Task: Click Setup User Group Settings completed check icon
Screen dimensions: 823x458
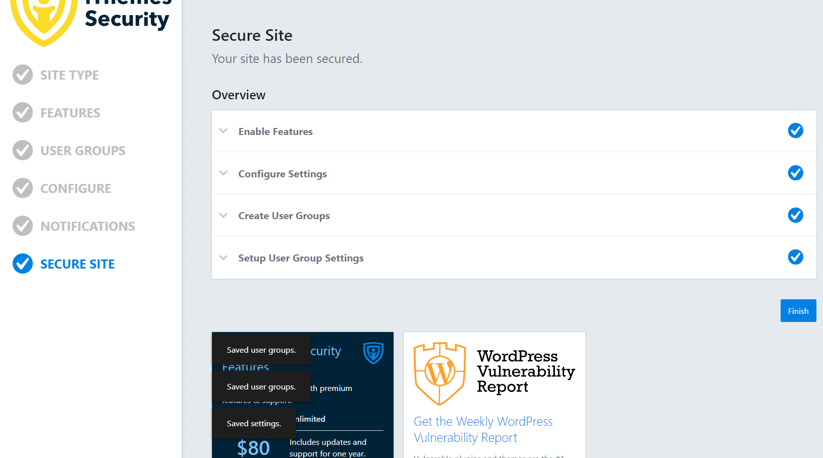Action: pos(796,257)
